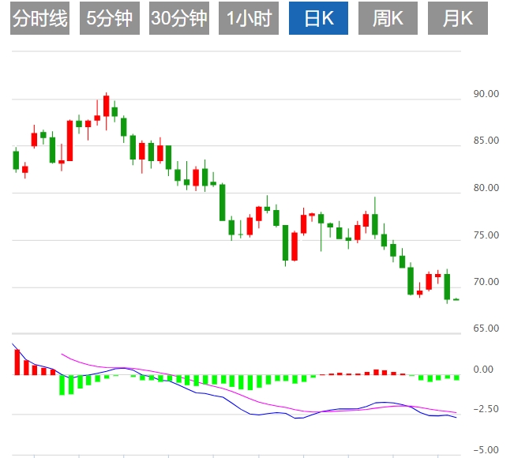Switch to the 分时线 tab
The width and height of the screenshot is (514, 458).
tap(41, 19)
